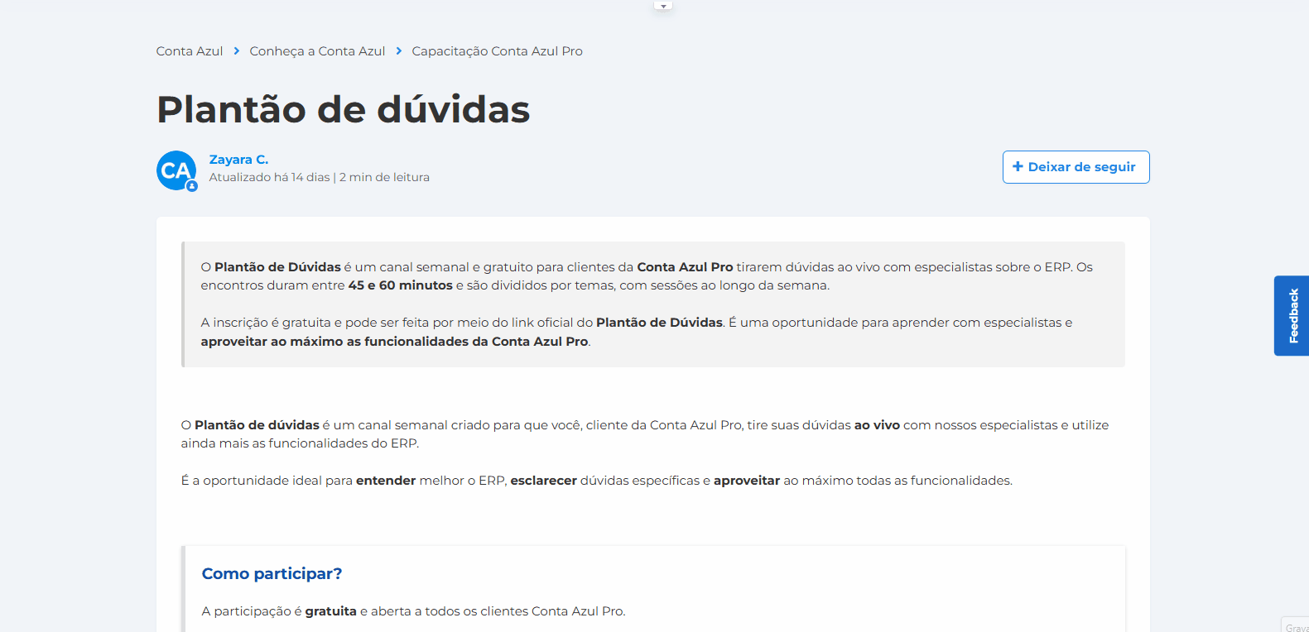The width and height of the screenshot is (1309, 632).
Task: Click the 2 min de leitura text
Action: click(384, 177)
